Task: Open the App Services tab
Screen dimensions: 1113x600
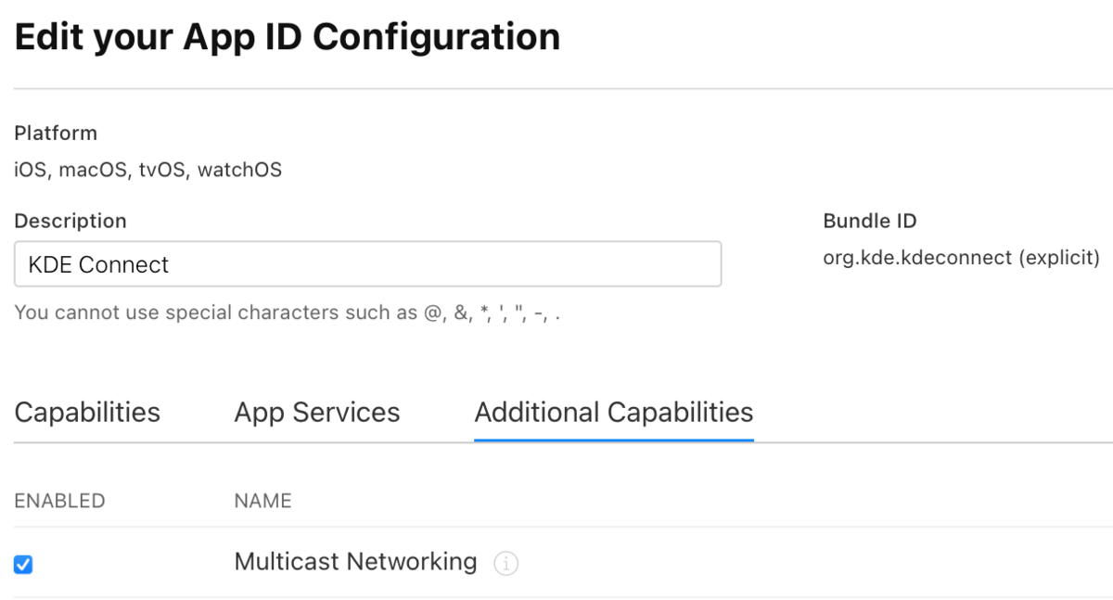Action: coord(317,413)
